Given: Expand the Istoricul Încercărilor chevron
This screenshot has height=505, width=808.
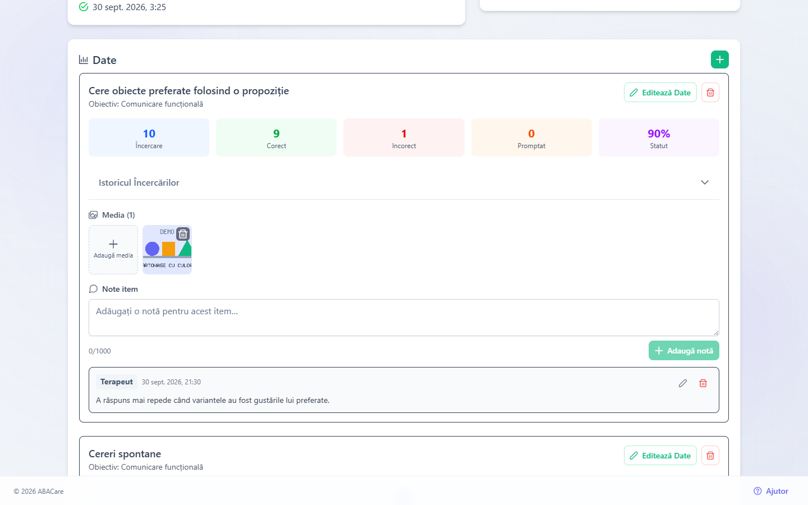Looking at the screenshot, I should (705, 182).
